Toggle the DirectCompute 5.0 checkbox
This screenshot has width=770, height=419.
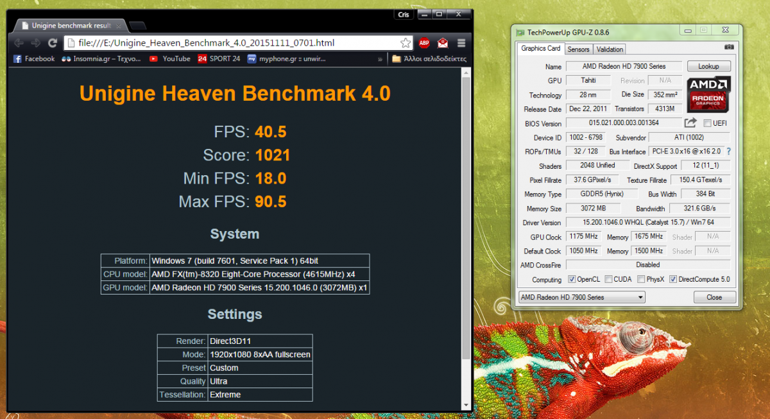tap(673, 280)
